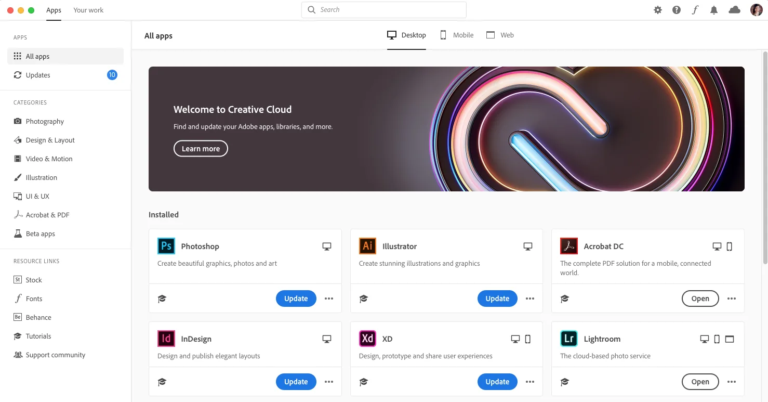Open tutorials icon on InDesign card
Viewport: 768px width, 402px height.
(x=162, y=382)
